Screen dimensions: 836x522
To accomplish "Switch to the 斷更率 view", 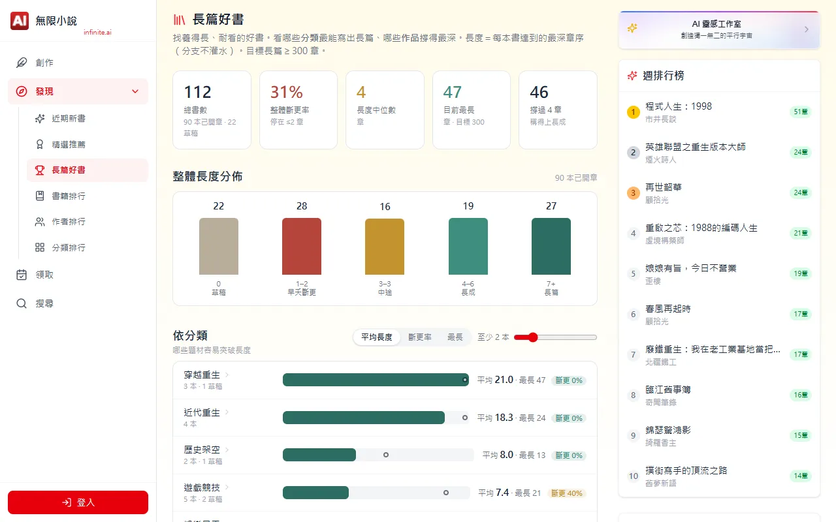I will 420,337.
